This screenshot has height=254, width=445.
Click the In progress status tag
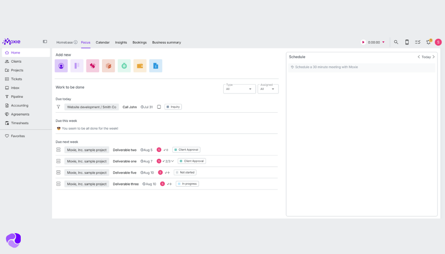[187, 184]
